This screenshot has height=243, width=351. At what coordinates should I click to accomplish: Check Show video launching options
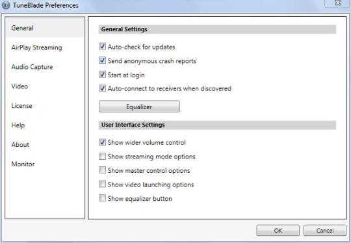pyautogui.click(x=102, y=184)
